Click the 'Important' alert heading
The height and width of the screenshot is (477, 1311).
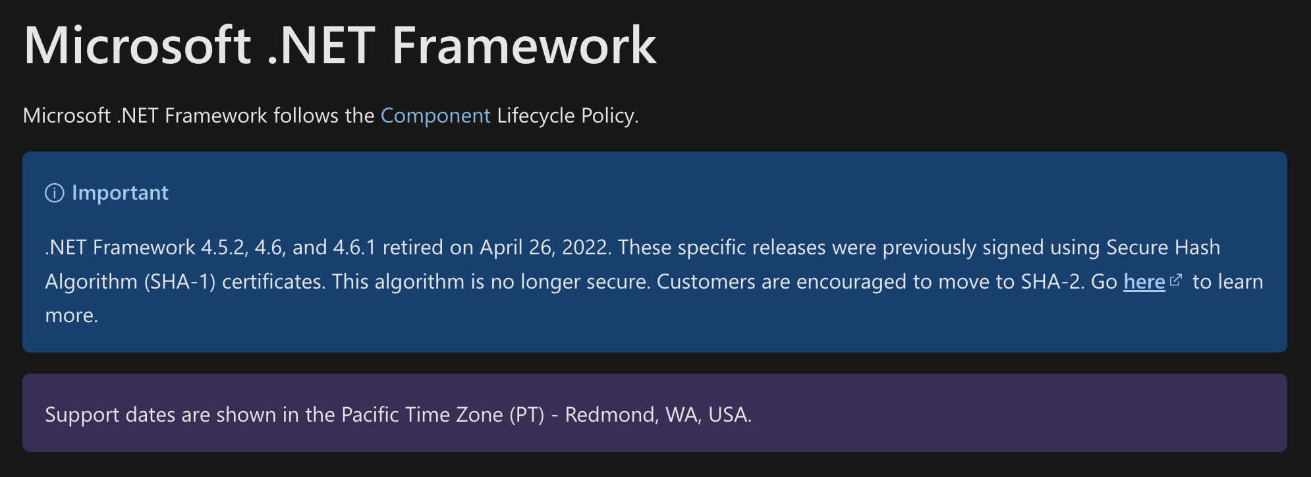(120, 193)
